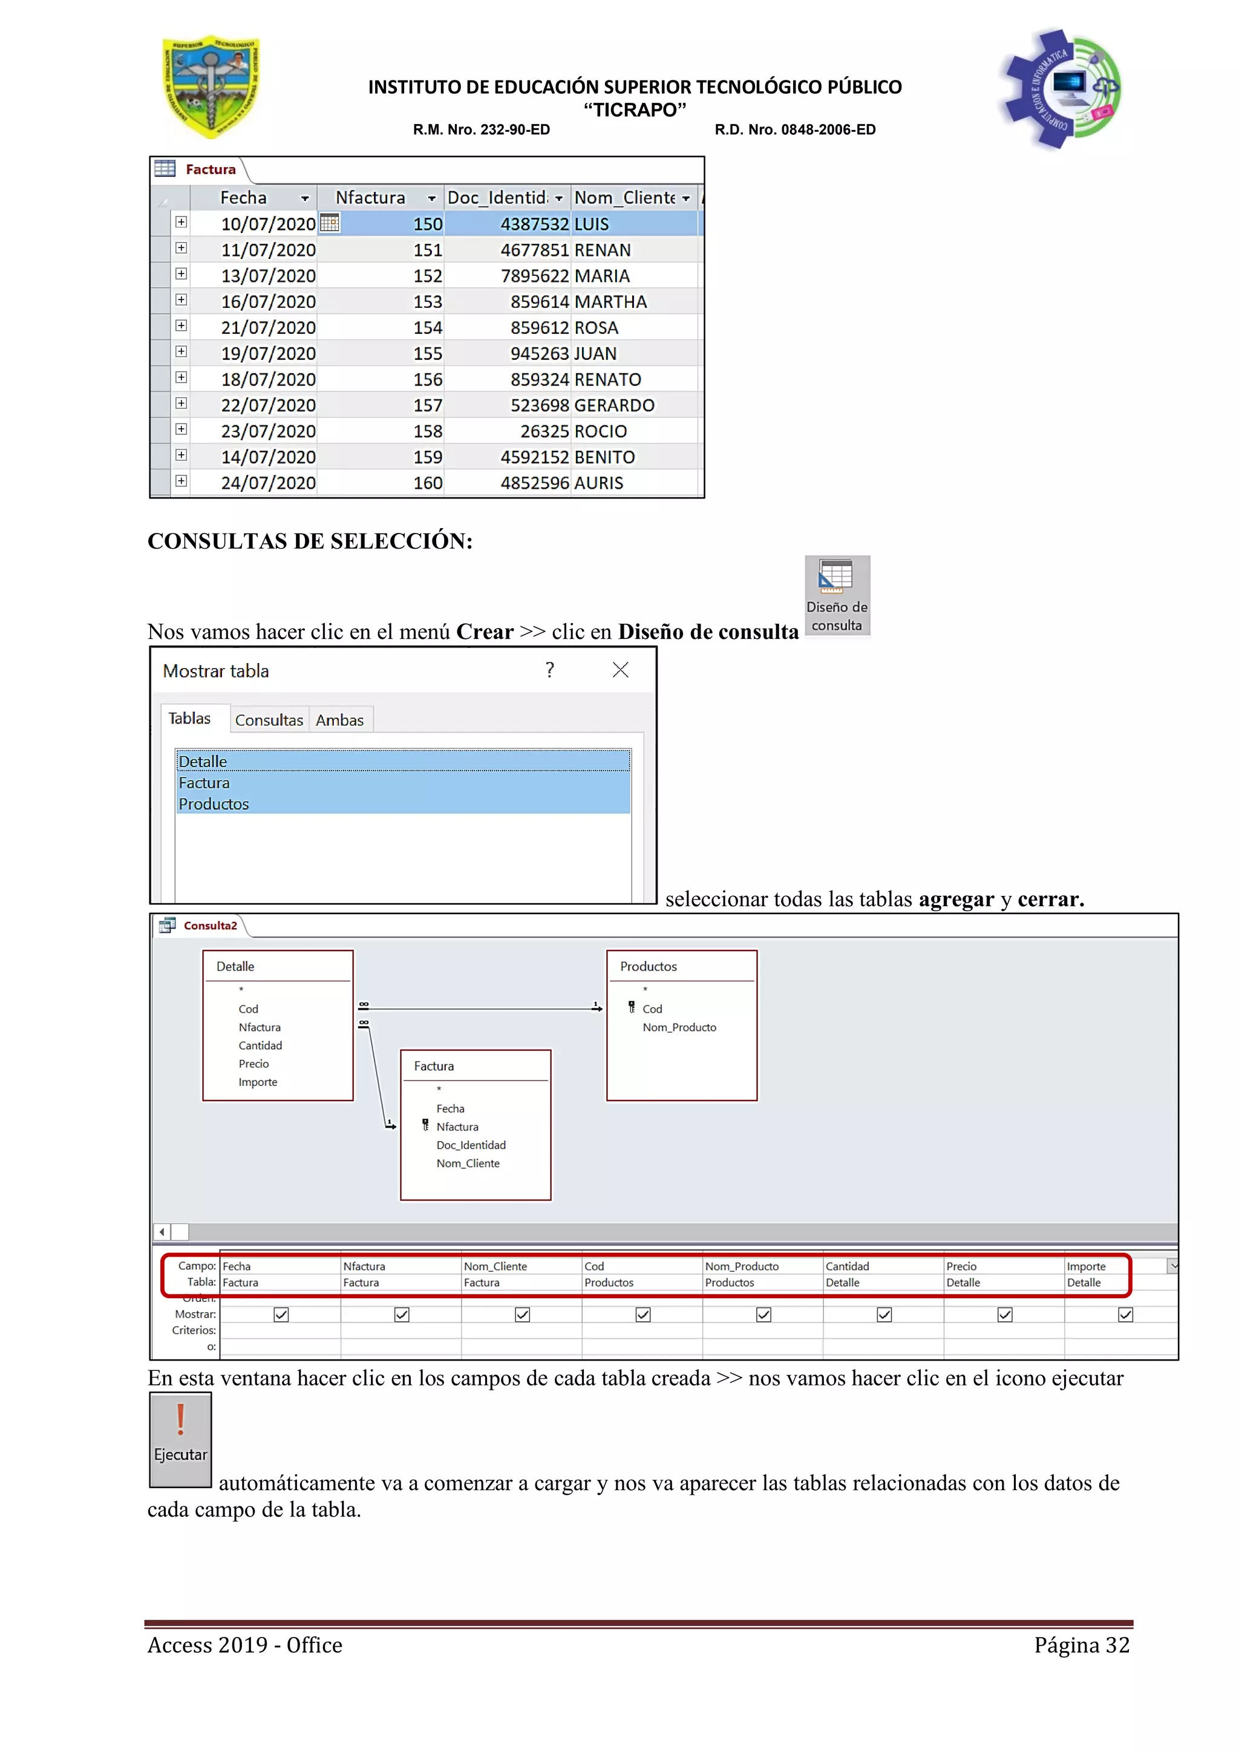Expand the row dated 24/07/2020
Screen dimensions: 1239x1752
click(181, 481)
